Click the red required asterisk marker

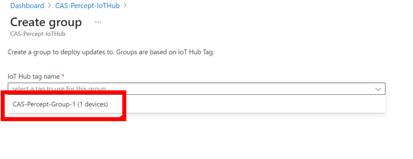63,76
